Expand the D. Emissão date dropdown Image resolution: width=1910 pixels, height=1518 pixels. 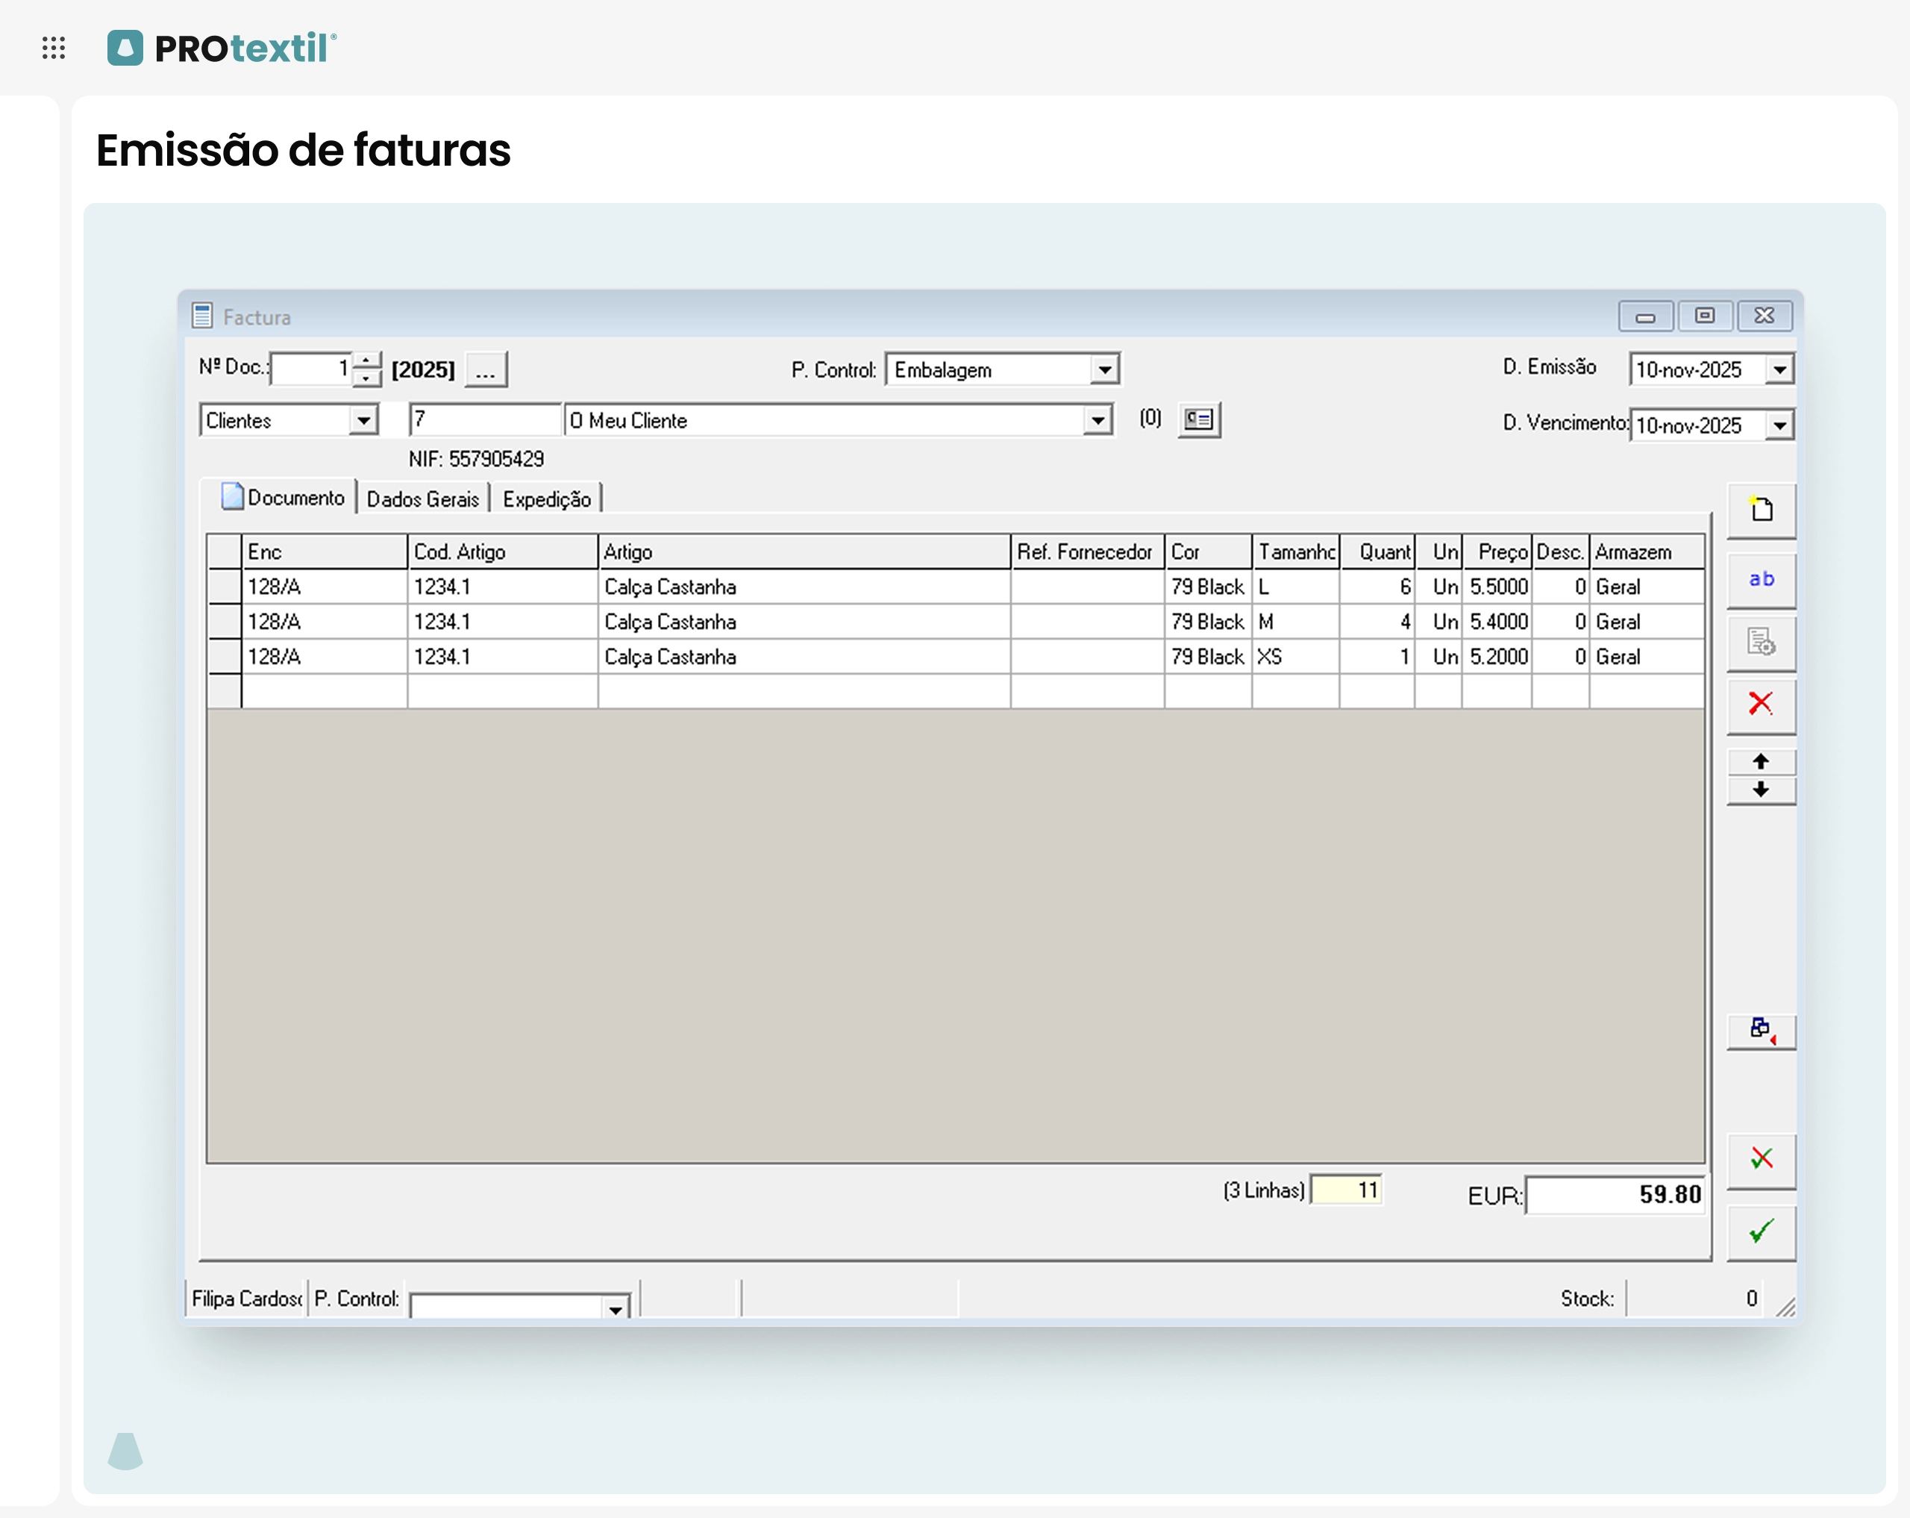[x=1779, y=370]
